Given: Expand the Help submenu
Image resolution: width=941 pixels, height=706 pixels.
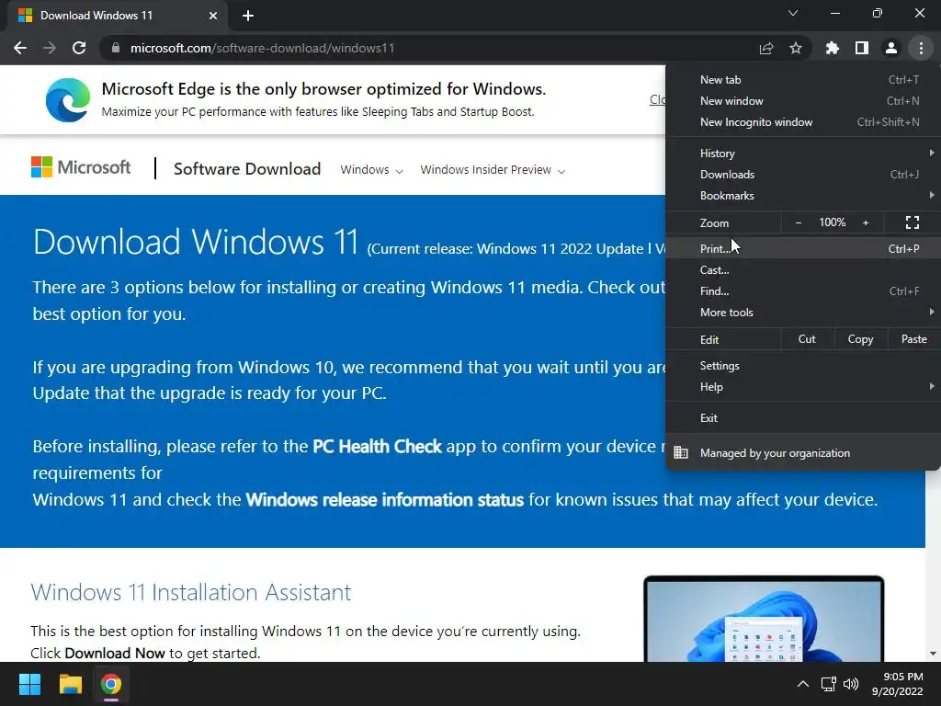Looking at the screenshot, I should 803,387.
